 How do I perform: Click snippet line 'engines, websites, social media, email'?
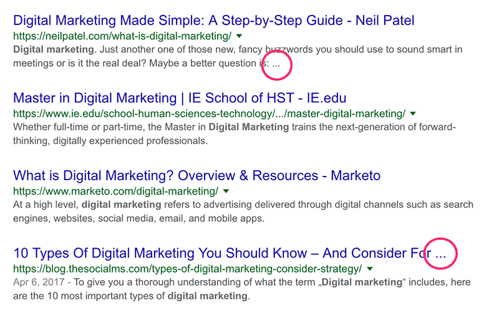coord(138,219)
